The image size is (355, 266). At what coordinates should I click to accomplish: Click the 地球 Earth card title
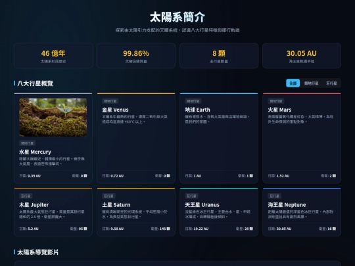(x=197, y=110)
